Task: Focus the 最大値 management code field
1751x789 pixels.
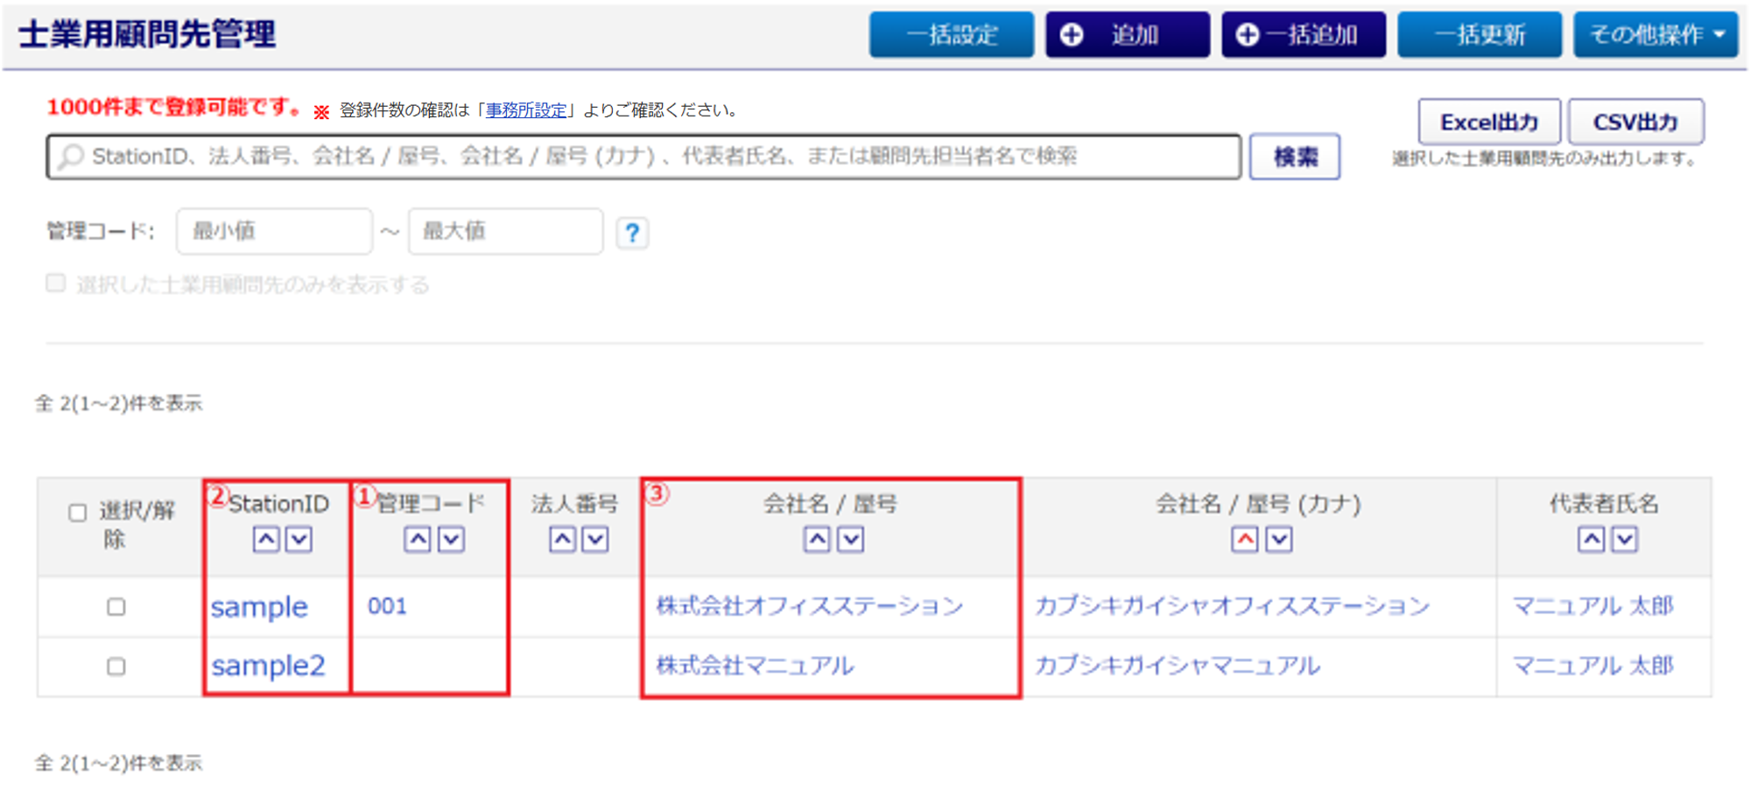Action: click(505, 231)
